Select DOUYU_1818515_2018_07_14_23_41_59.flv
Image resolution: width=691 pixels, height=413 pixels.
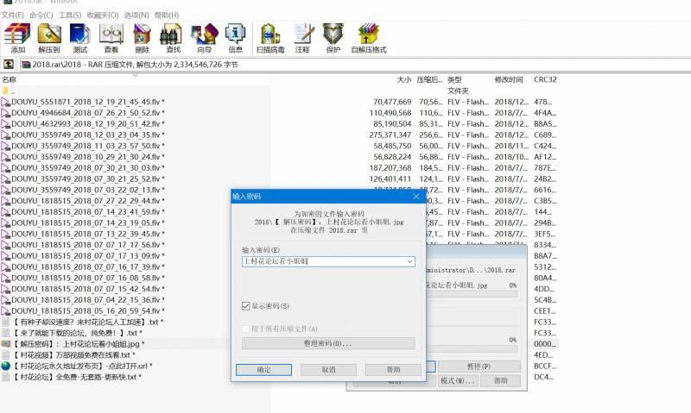(88, 212)
